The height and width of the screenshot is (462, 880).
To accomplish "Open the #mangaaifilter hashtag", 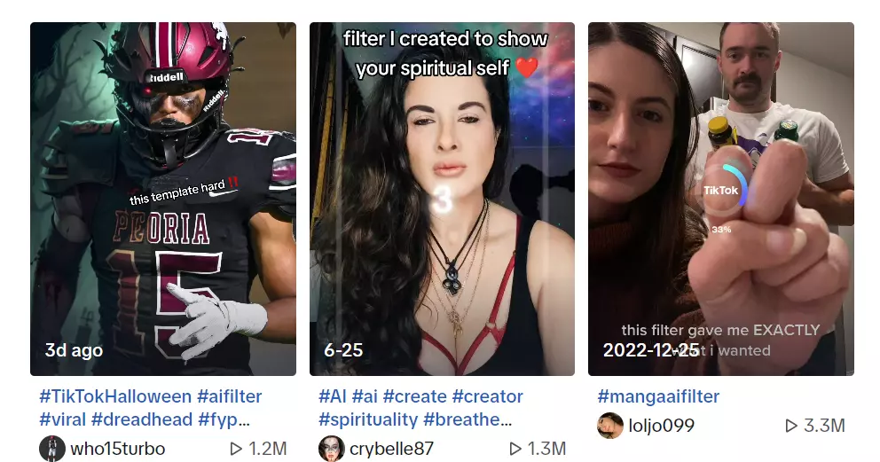I will [658, 396].
